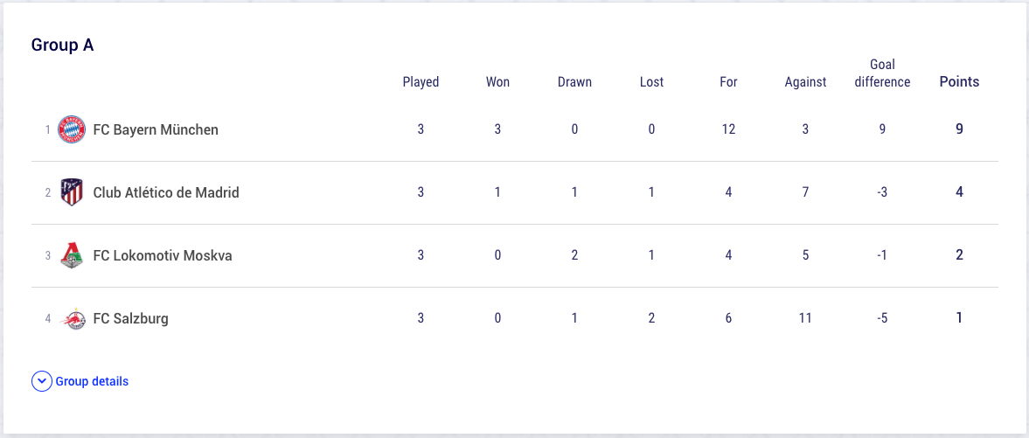Click the FC Salzburg club logo
This screenshot has height=438, width=1029.
click(x=72, y=318)
